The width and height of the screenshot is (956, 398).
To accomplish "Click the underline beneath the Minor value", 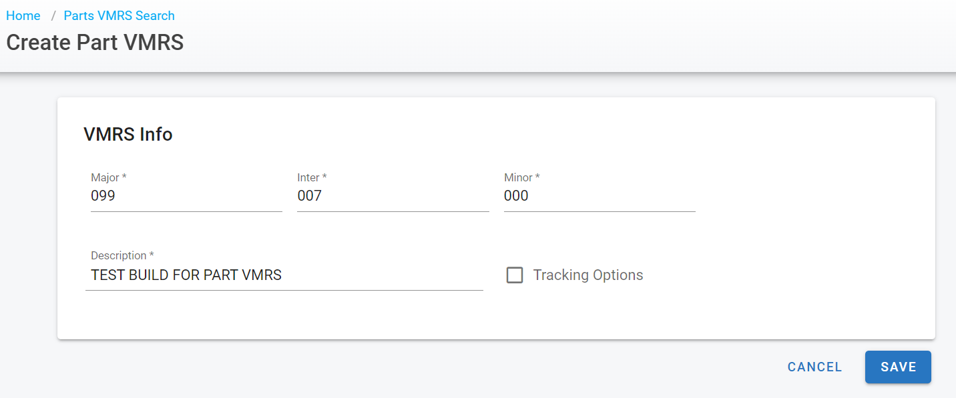I will (x=599, y=211).
